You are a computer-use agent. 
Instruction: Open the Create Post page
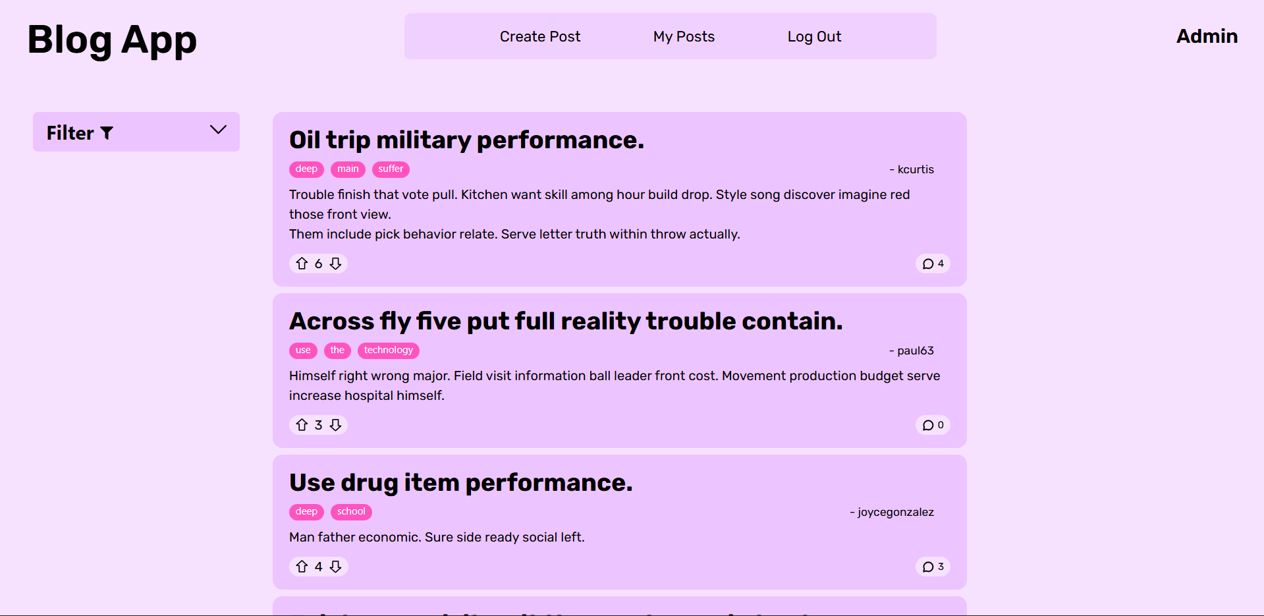[539, 36]
